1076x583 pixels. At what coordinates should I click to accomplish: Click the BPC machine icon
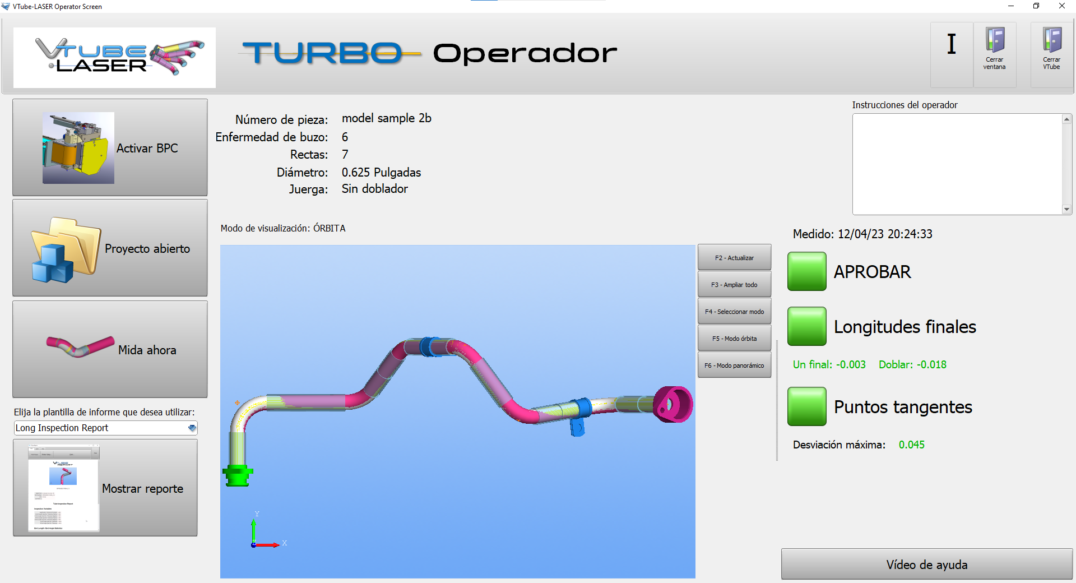point(78,148)
